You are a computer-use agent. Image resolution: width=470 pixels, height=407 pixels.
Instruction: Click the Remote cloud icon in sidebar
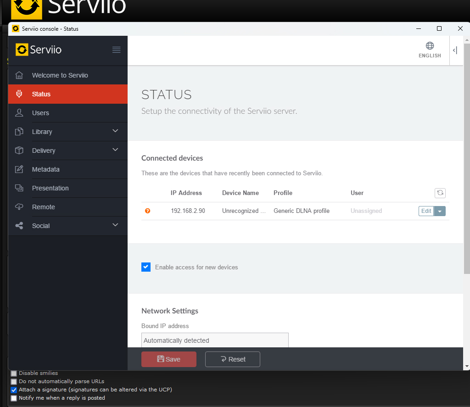pyautogui.click(x=19, y=207)
